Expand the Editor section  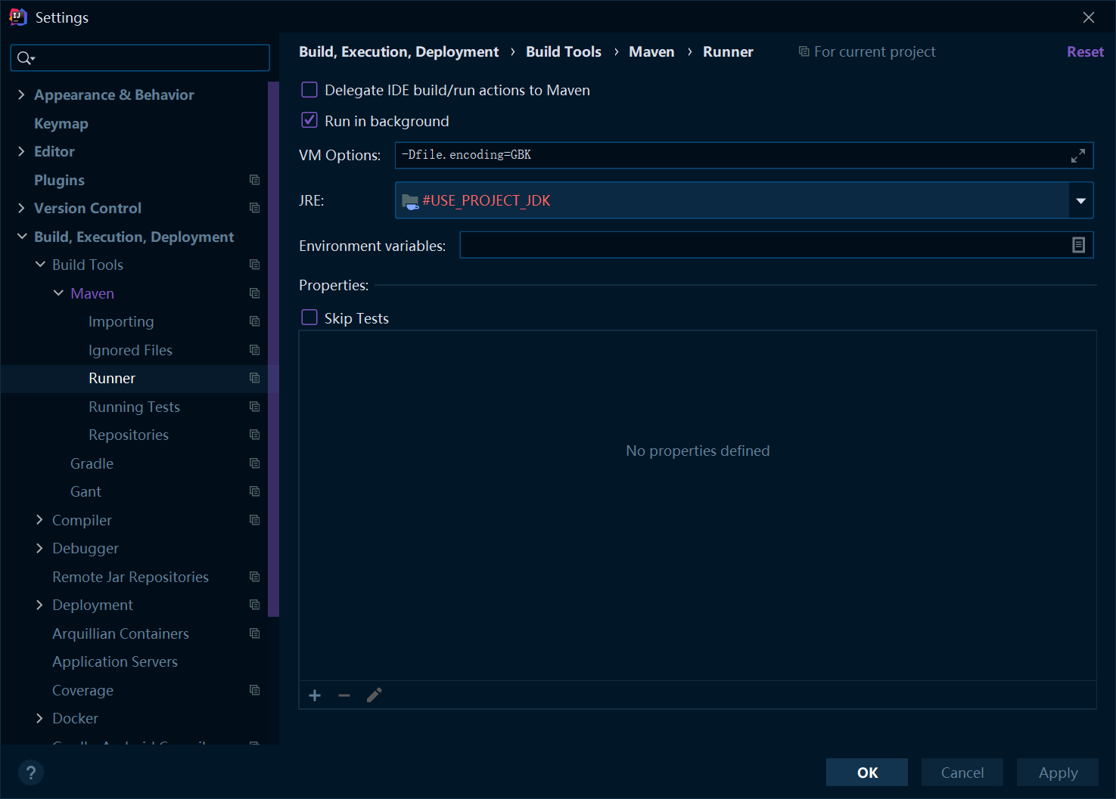(x=21, y=151)
